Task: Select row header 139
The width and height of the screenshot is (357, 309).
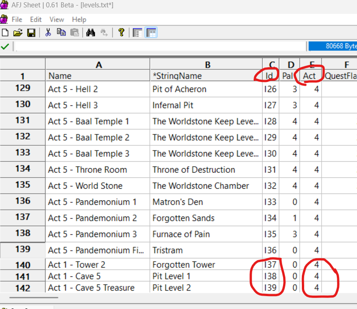Action: tap(23, 250)
